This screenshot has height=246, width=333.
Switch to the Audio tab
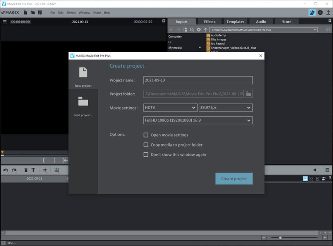(261, 22)
